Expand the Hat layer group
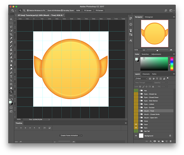The height and width of the screenshot is (155, 184). 139,90
